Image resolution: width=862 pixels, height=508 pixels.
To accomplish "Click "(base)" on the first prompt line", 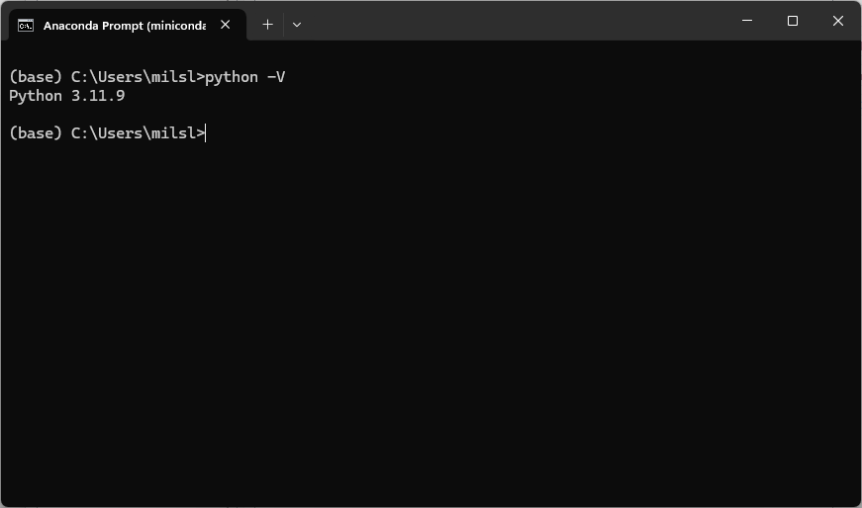I will pyautogui.click(x=36, y=77).
